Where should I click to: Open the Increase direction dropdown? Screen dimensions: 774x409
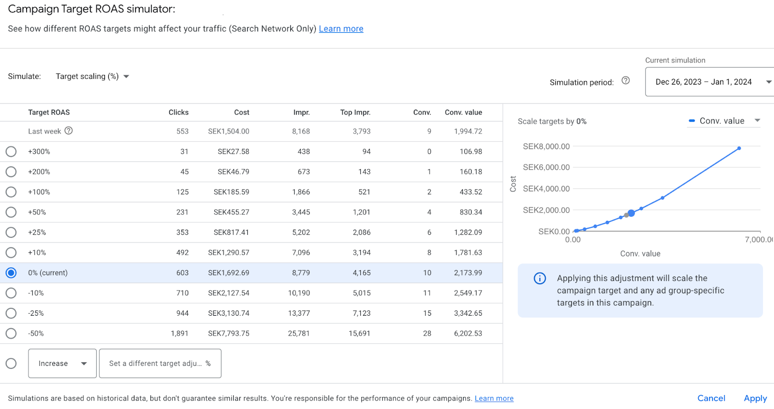tap(62, 364)
